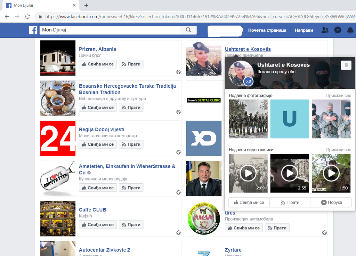Go back in browser
This screenshot has height=256, width=356.
(x=7, y=17)
